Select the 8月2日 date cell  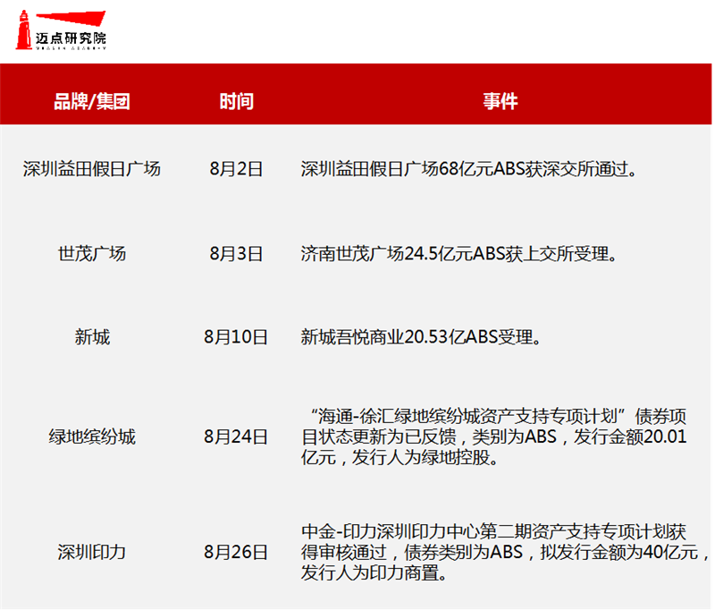coord(236,168)
